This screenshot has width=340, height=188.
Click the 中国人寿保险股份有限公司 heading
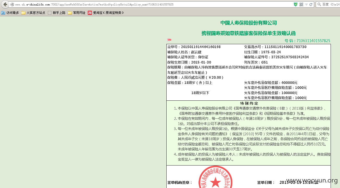(249, 23)
